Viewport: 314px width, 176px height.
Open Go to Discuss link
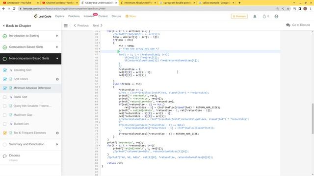(298, 25)
